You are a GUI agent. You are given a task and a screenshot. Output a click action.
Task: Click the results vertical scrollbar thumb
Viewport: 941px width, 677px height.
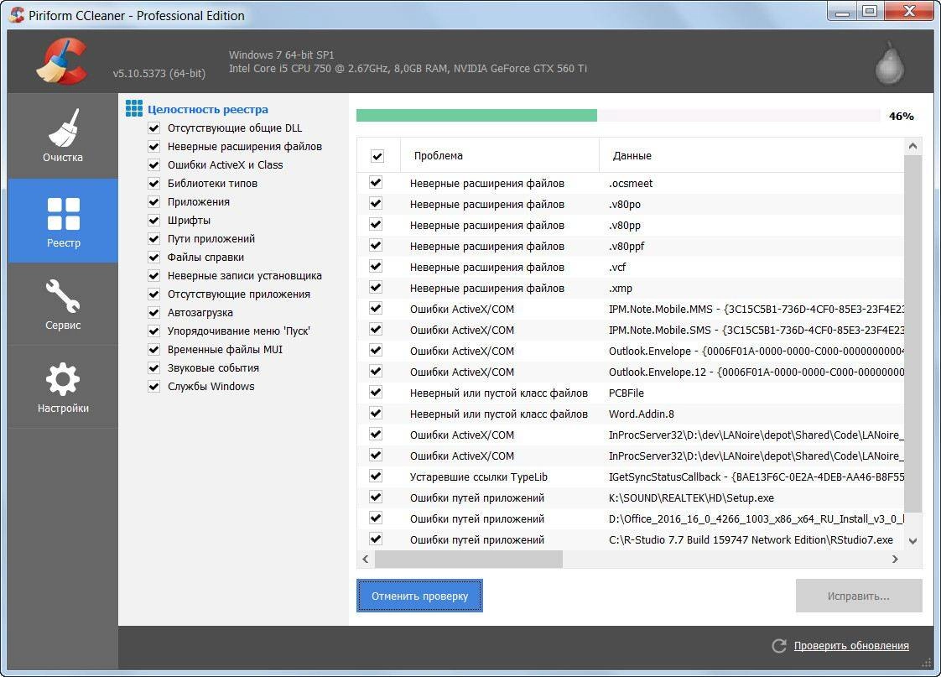click(912, 334)
